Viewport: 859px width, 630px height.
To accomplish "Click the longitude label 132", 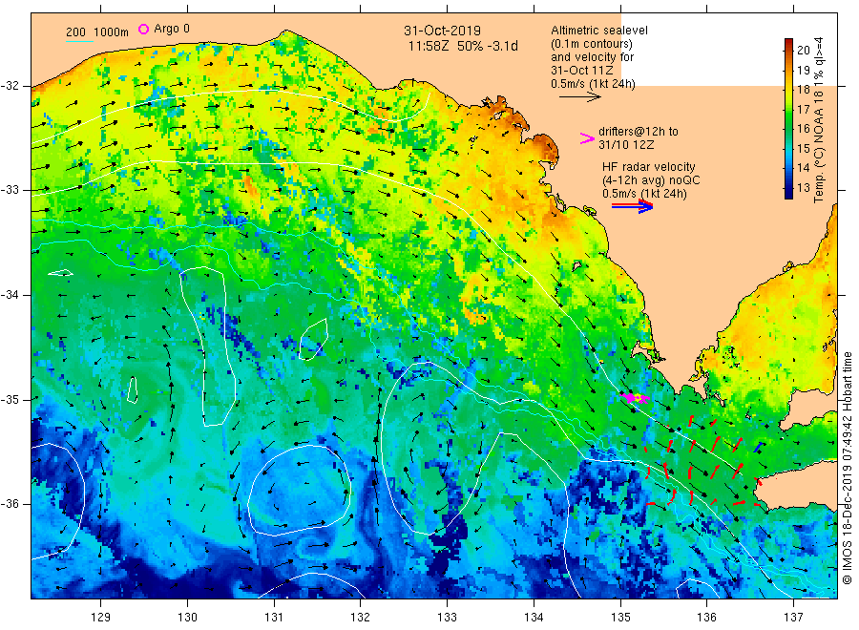I will point(361,618).
